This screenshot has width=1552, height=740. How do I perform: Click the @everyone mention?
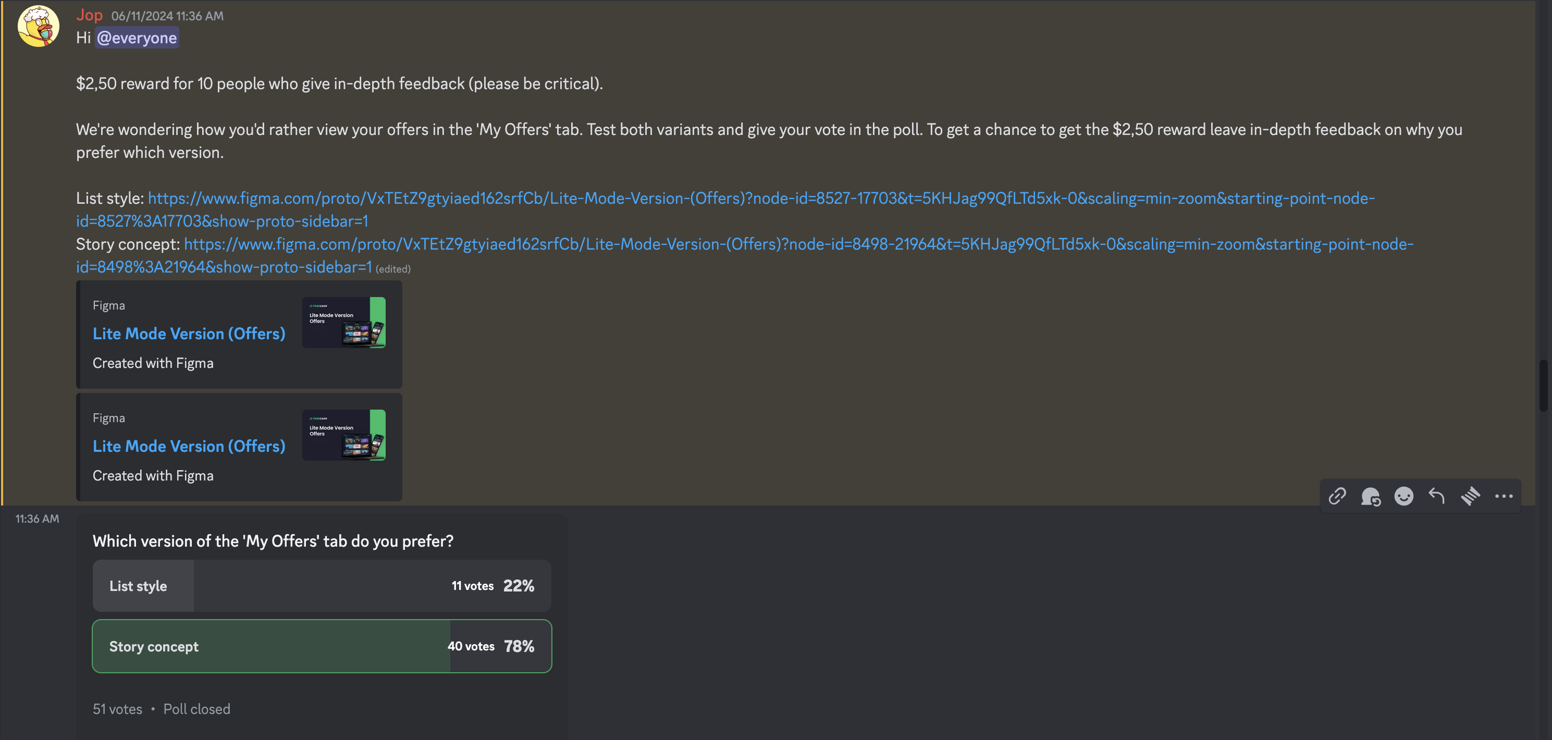(x=137, y=38)
